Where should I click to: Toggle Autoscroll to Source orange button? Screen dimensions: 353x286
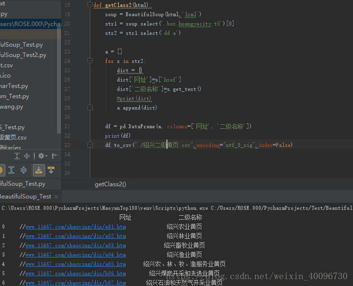coord(39,170)
